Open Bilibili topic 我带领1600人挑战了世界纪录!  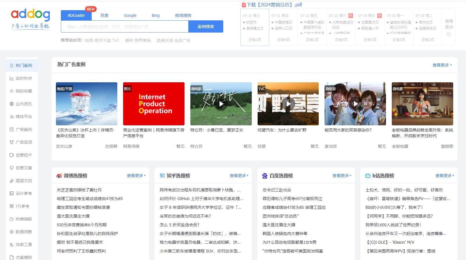pos(393,225)
